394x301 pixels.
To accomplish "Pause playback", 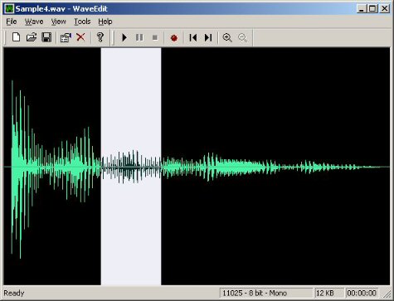I will point(139,37).
